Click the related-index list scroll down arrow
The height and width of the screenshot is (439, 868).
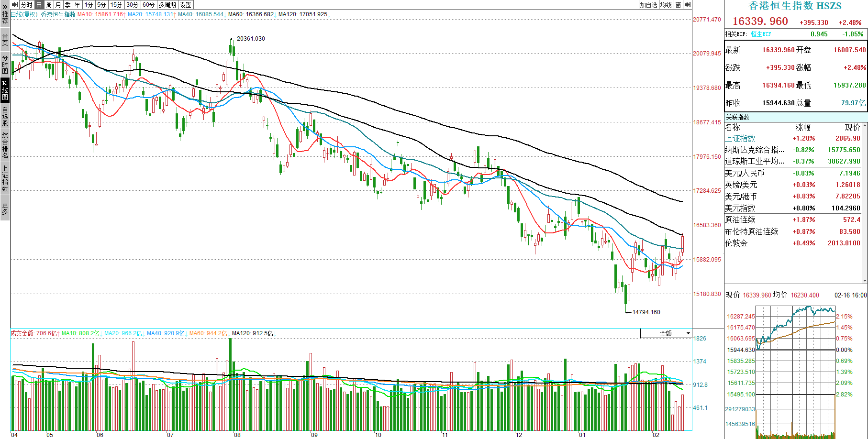(x=864, y=281)
